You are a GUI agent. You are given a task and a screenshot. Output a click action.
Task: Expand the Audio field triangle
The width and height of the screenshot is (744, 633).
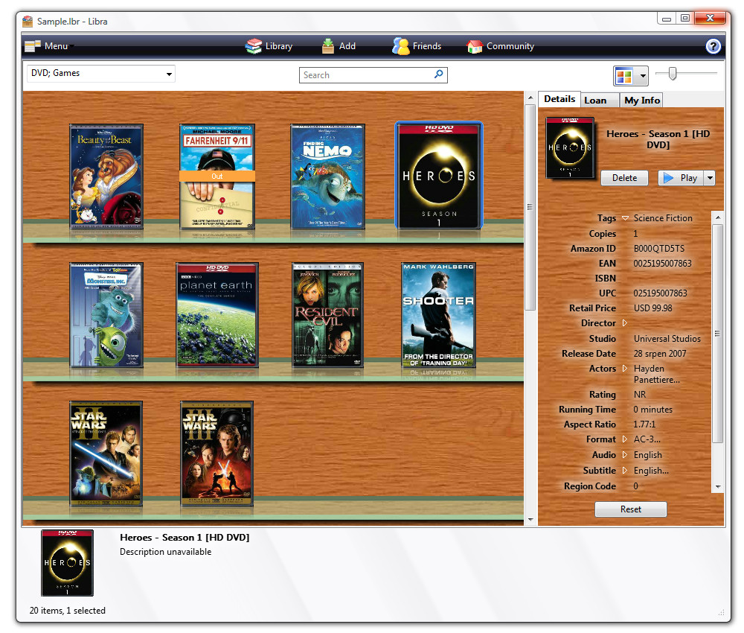(x=625, y=455)
